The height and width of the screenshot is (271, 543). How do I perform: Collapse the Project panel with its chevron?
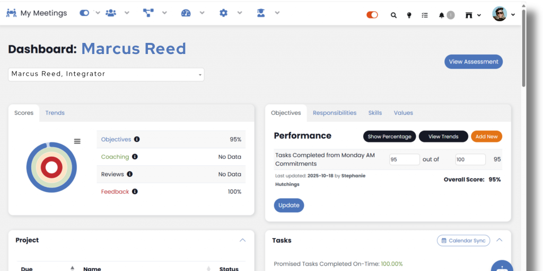click(x=242, y=240)
